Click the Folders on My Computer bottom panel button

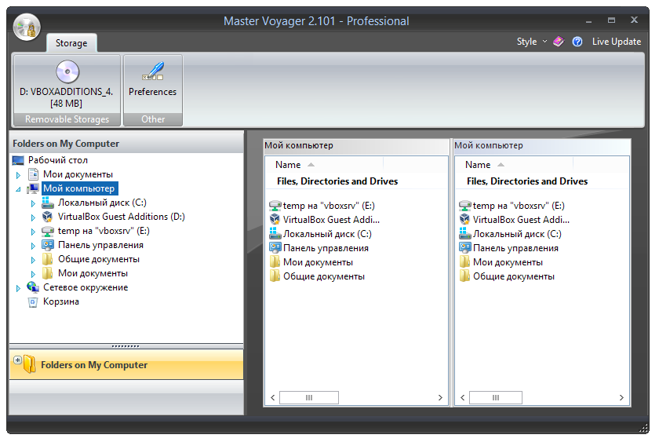pos(94,365)
